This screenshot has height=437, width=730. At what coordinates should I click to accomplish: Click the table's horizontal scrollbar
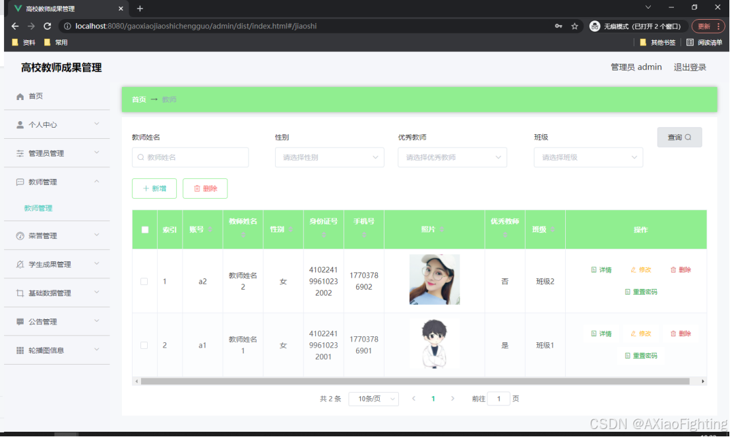(x=415, y=381)
